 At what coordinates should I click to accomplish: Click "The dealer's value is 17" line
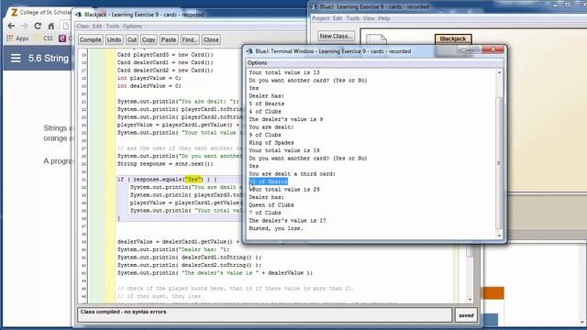287,220
